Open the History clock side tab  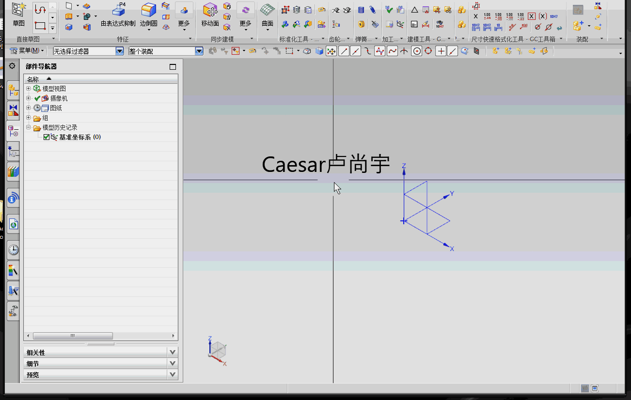13,250
